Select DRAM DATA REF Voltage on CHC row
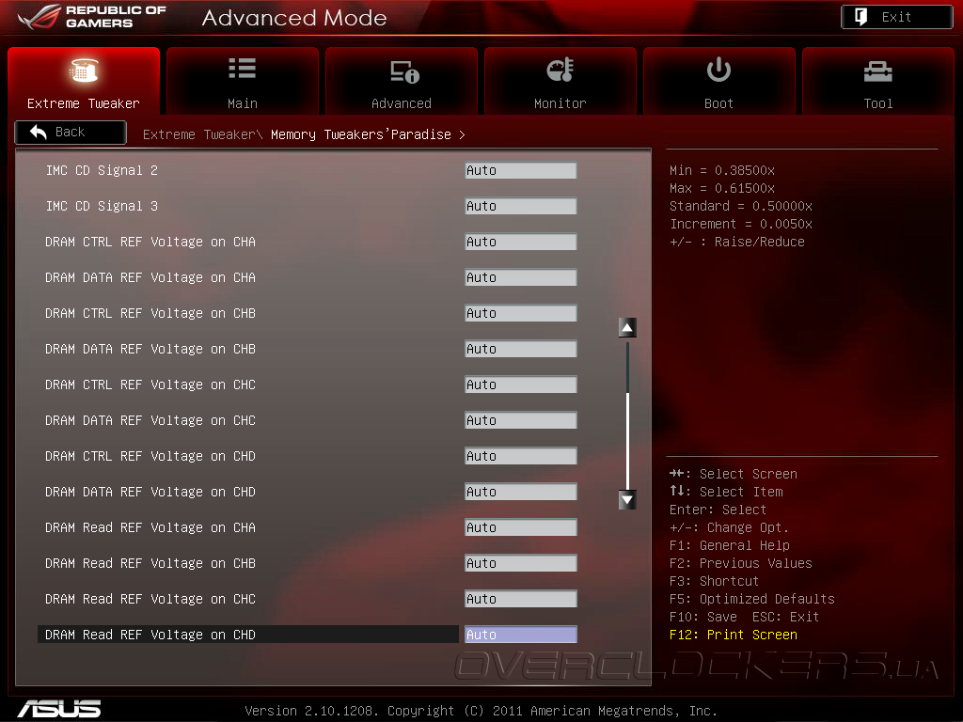This screenshot has height=722, width=963. (x=150, y=420)
